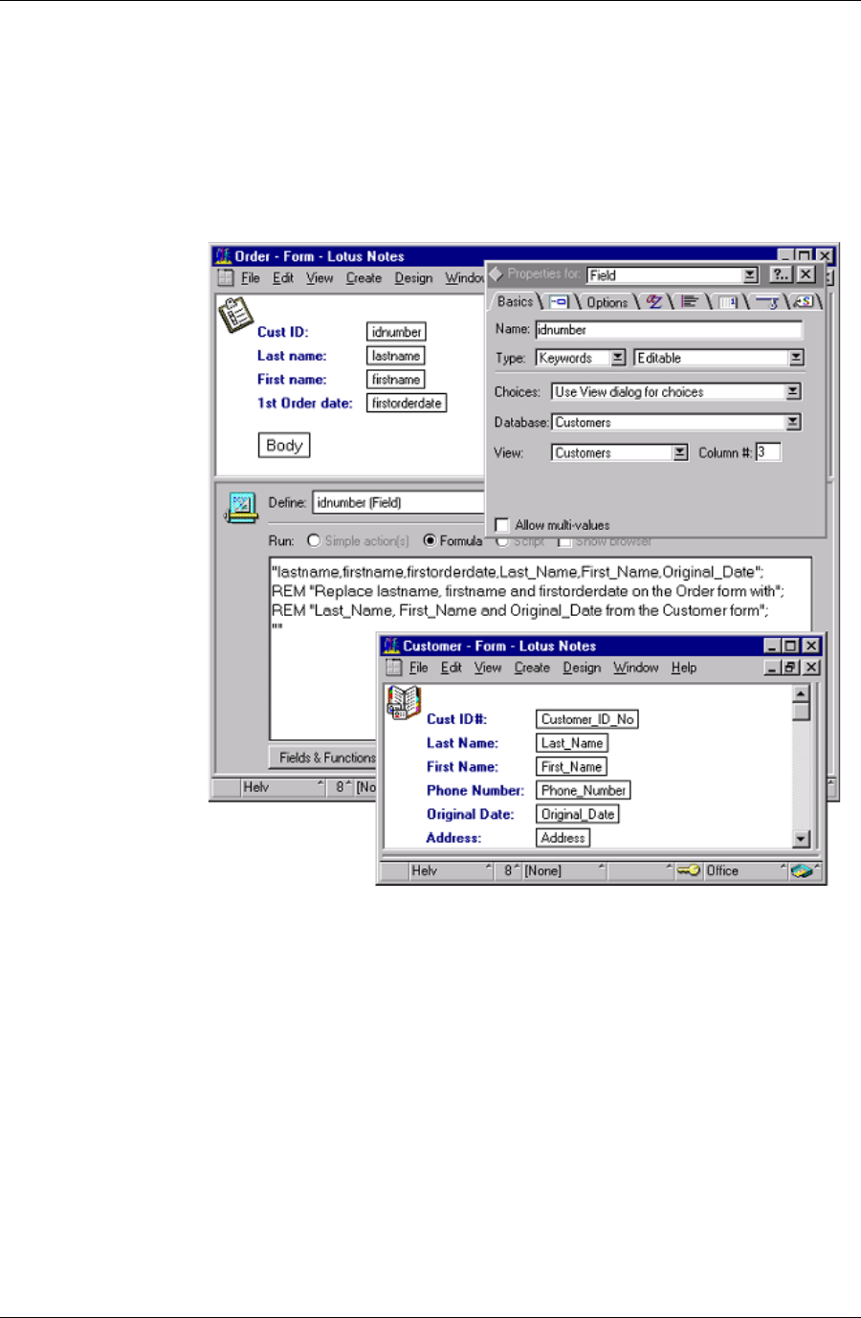Open the field display tab icon in Properties
Viewport: 861px width, 1318px height.
pyautogui.click(x=559, y=302)
